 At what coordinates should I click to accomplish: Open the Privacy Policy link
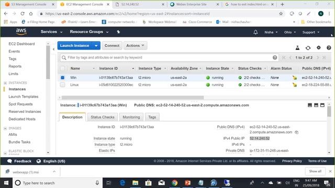(x=292, y=161)
